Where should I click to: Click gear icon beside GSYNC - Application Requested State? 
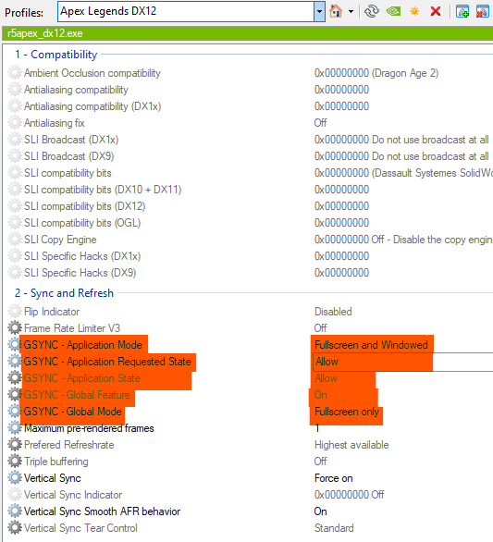(x=15, y=361)
